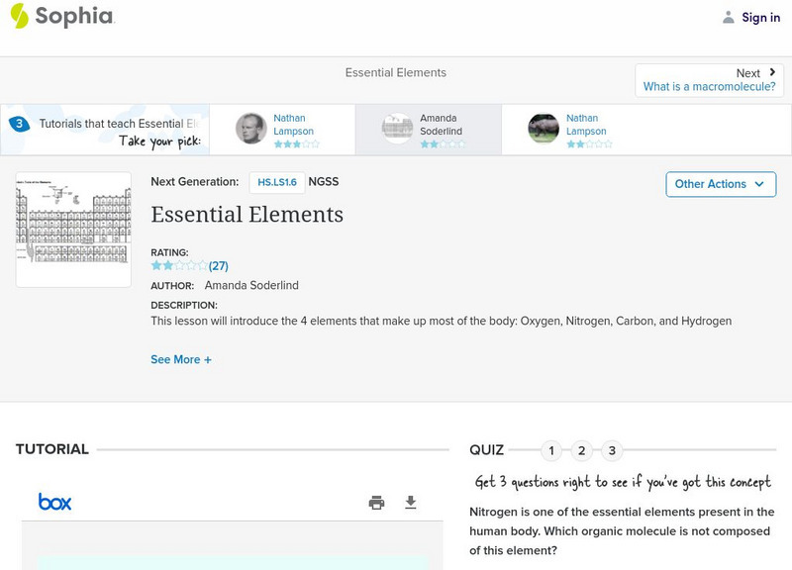
Task: Open the HS.LS1.6 standard tag
Action: (x=277, y=182)
